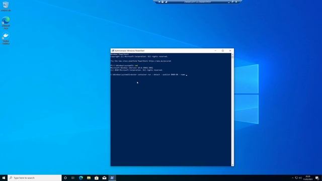Close the remote session connection bar
The width and height of the screenshot is (322, 181).
(236, 2)
